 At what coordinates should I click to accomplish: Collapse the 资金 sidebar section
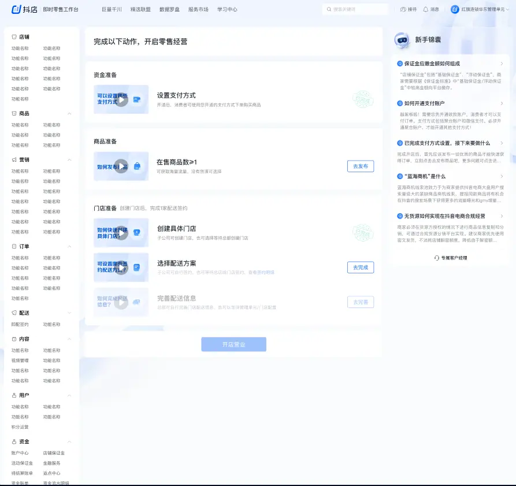click(69, 442)
